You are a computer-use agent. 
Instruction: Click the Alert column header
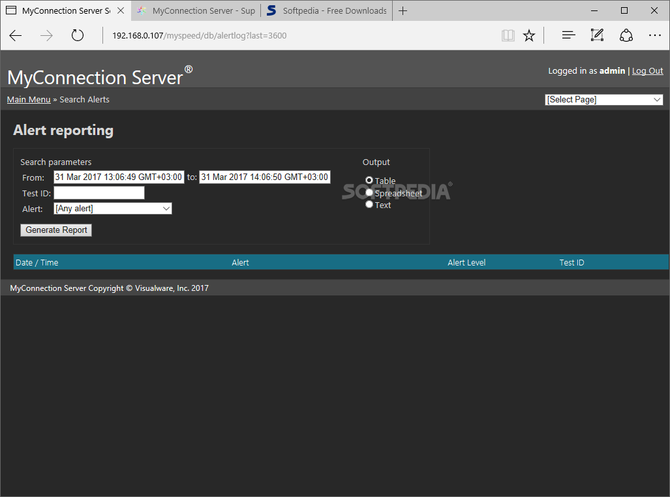coord(240,263)
